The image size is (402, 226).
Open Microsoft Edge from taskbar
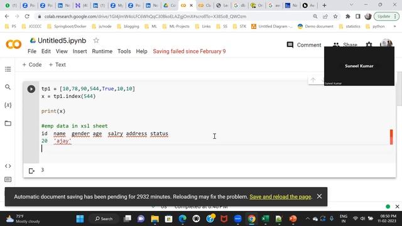click(183, 219)
